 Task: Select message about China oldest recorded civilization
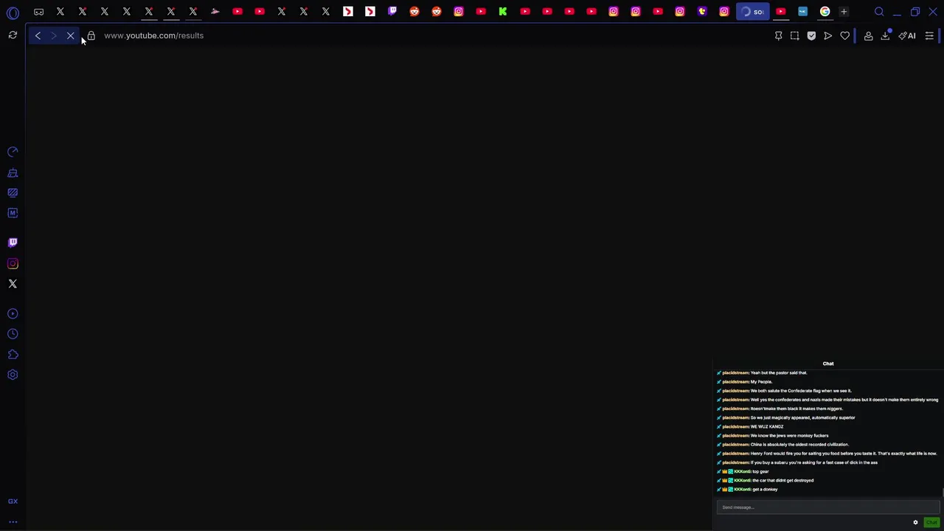pyautogui.click(x=799, y=445)
